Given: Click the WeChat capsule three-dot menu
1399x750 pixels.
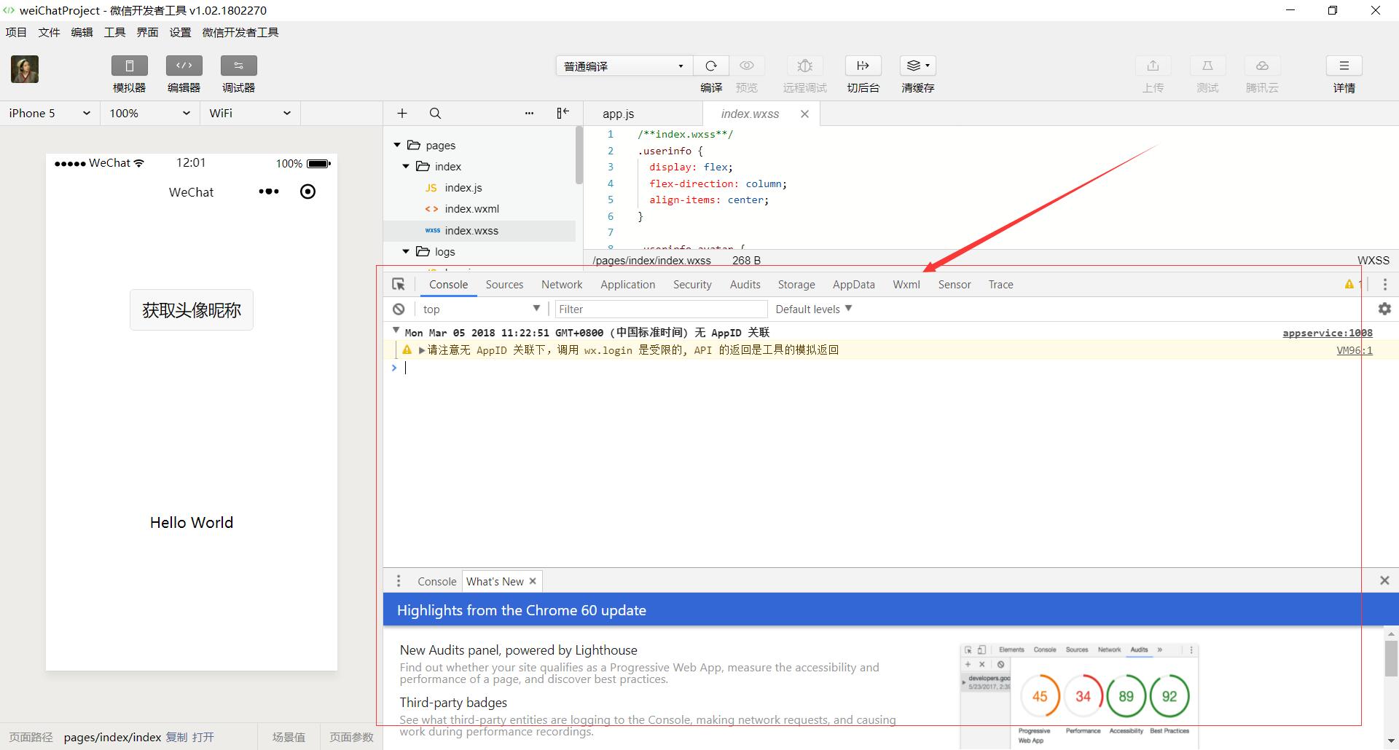Looking at the screenshot, I should (269, 192).
